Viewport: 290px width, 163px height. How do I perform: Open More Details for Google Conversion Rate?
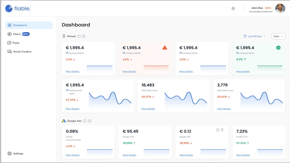pos(73,155)
